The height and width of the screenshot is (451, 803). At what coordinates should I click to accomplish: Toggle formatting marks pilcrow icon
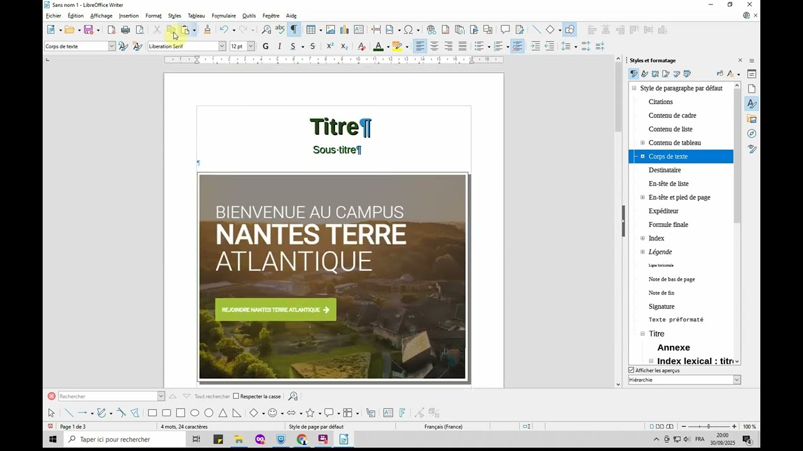[294, 29]
